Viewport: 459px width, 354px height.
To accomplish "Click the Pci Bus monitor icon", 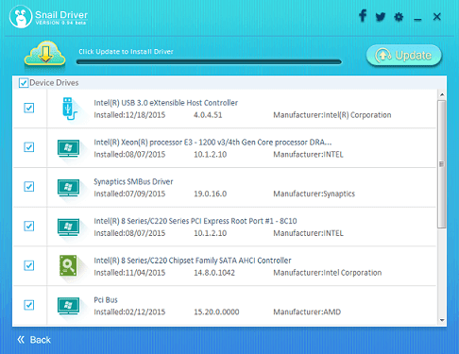I will coord(68,306).
